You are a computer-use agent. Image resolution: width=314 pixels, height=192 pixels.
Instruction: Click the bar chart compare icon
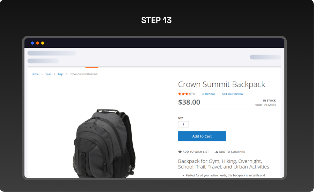[216, 152]
